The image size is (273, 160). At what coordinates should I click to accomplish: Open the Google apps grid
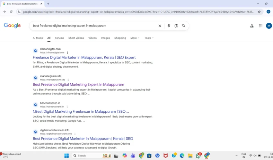pyautogui.click(x=260, y=26)
